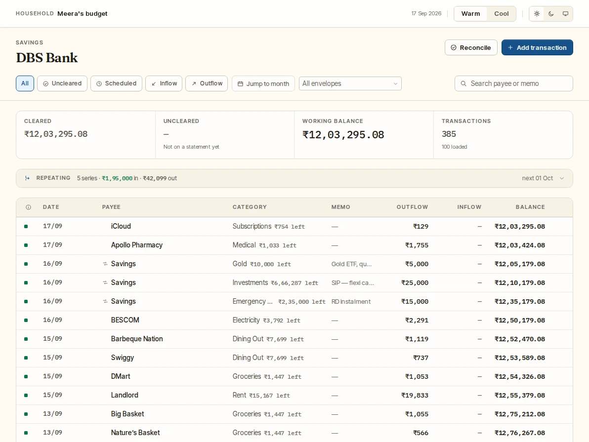This screenshot has height=442, width=589.
Task: Click transfer icon on Gold Savings row
Action: point(105,264)
